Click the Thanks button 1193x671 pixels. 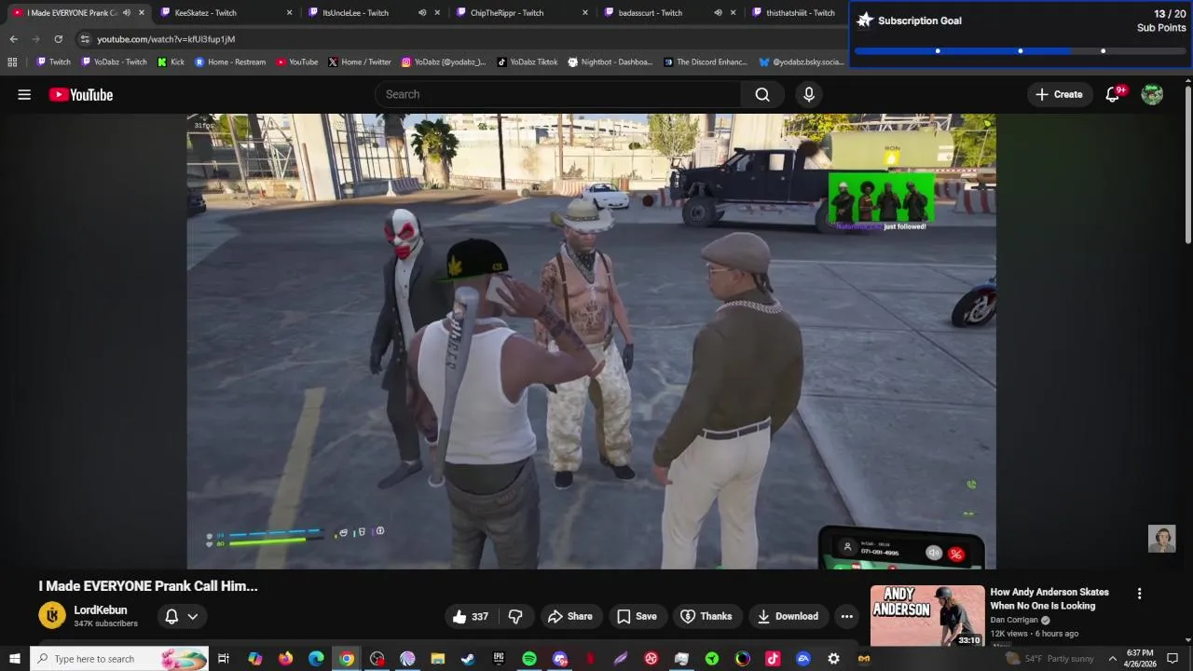pos(706,616)
